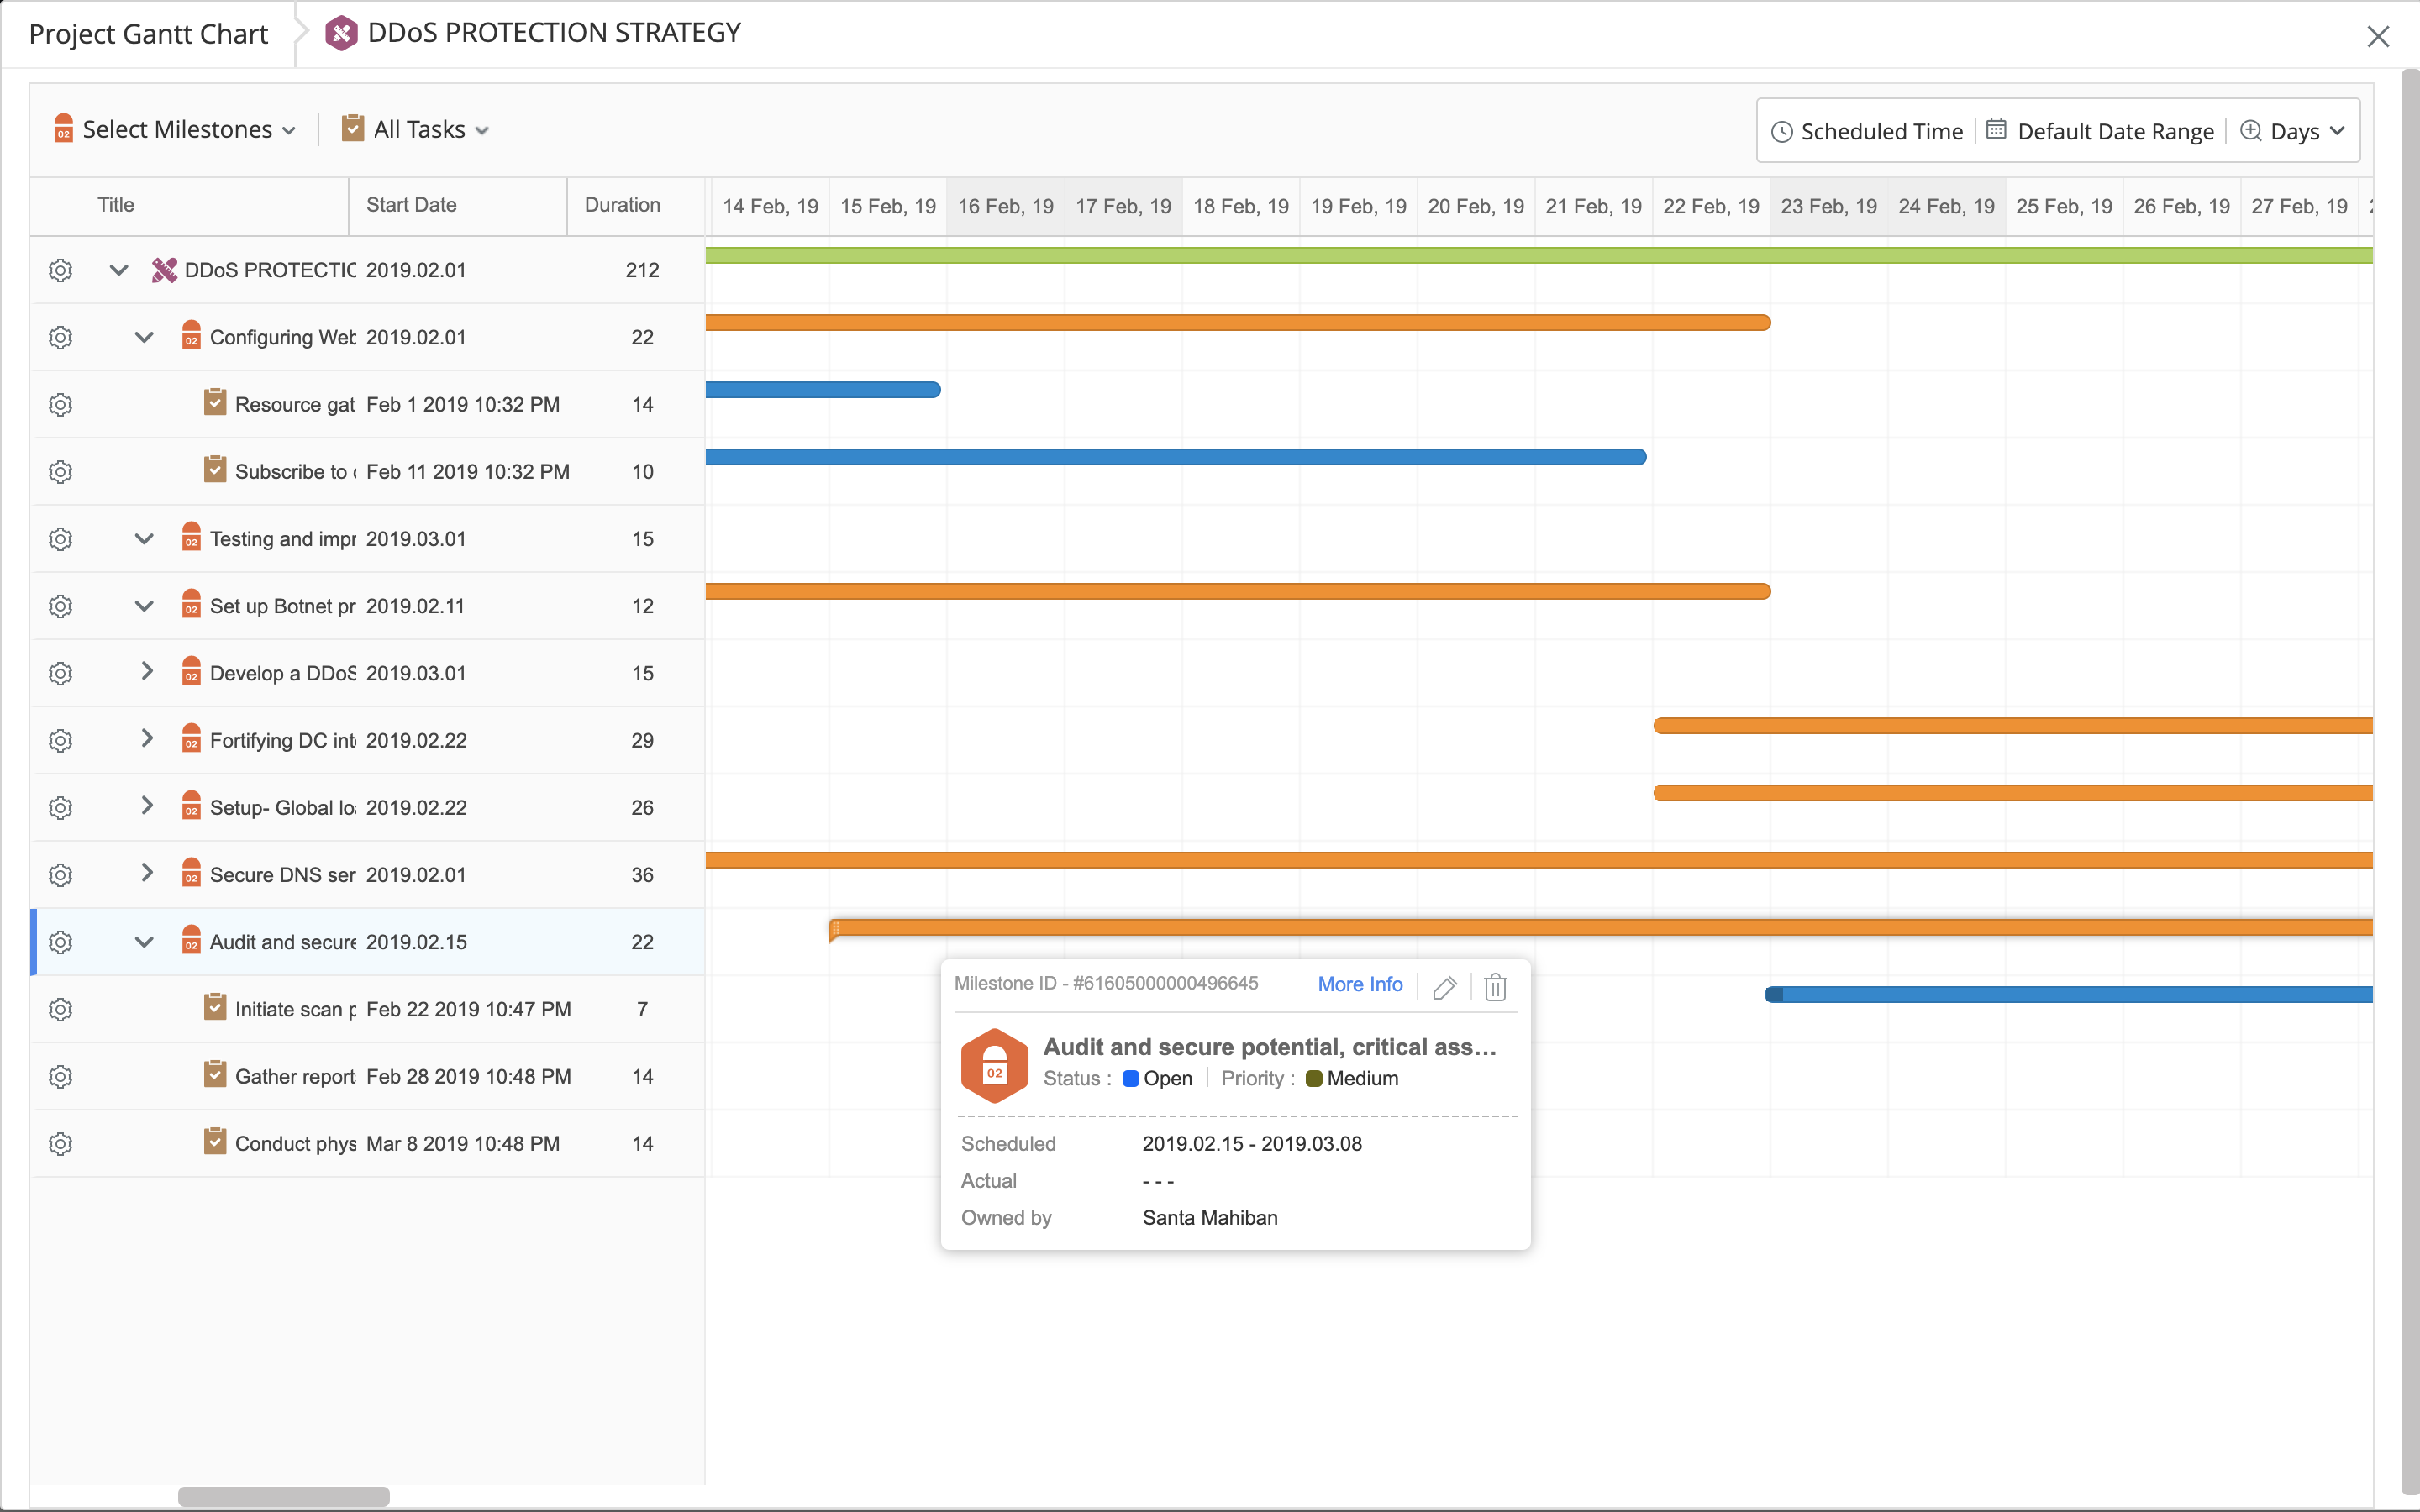Click the orange hexagon milestone icon in popup
The width and height of the screenshot is (2420, 1512).
pos(994,1065)
